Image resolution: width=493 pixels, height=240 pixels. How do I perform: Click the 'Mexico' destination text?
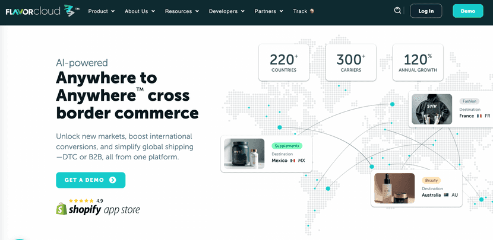tap(280, 161)
